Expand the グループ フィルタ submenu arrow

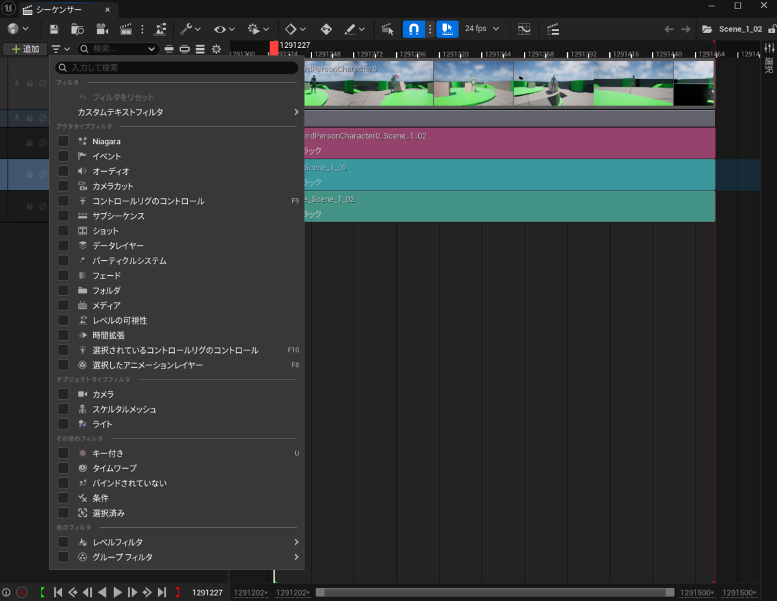click(x=297, y=557)
